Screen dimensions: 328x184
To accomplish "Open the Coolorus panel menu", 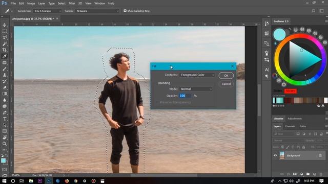I will point(326,21).
